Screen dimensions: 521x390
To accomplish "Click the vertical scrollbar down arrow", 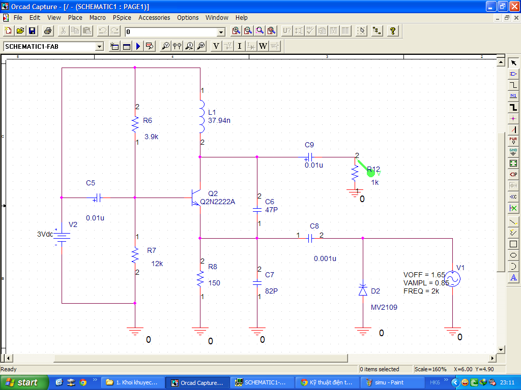I will point(501,349).
